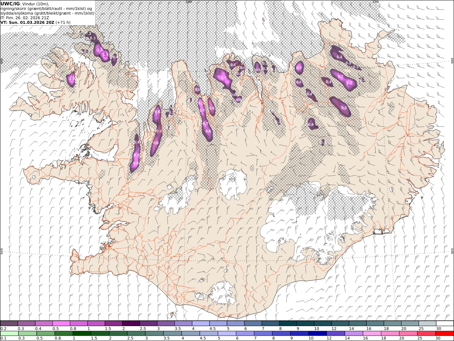Click the lightest green 0.1–0.3 rain swatch
This screenshot has height=341, width=454.
[10, 334]
